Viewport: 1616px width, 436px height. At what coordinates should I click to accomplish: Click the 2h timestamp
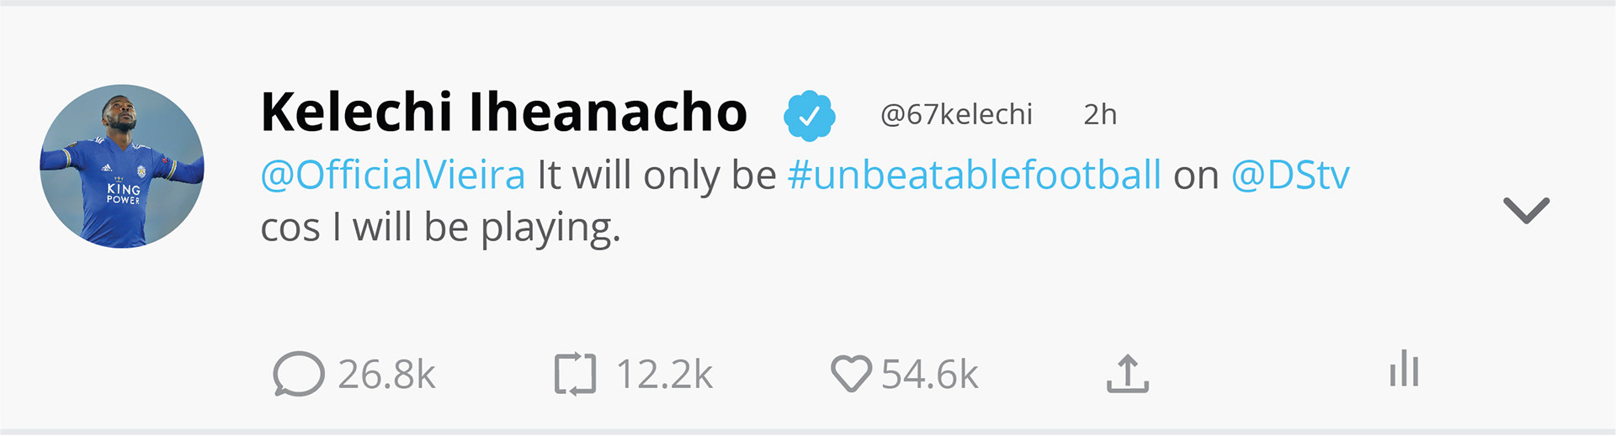coord(1099,114)
